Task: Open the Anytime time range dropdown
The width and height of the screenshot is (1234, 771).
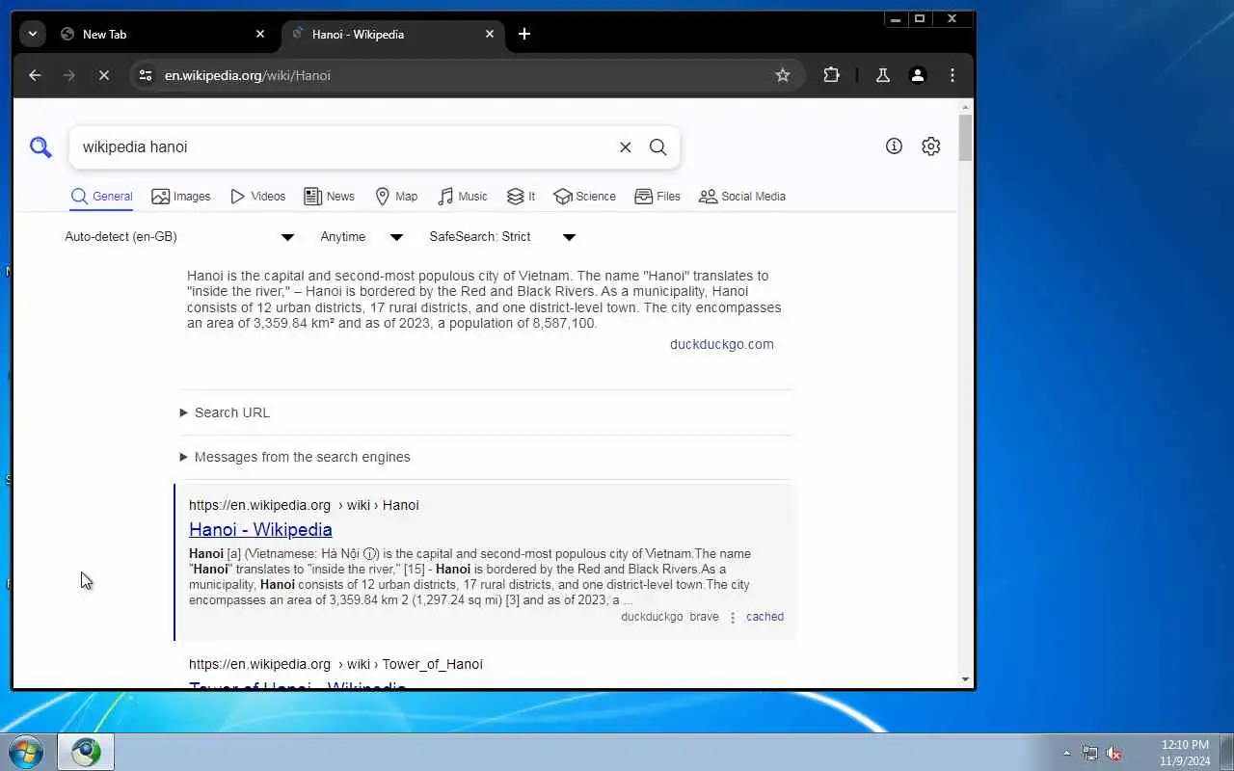Action: (x=362, y=237)
